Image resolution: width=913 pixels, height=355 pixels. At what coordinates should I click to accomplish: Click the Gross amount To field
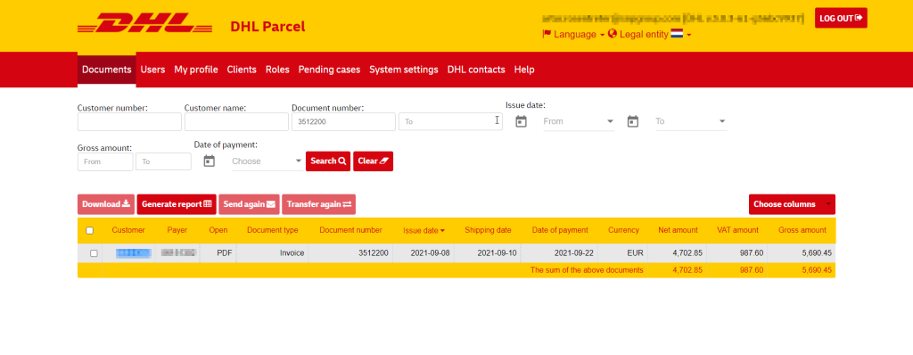(x=164, y=161)
